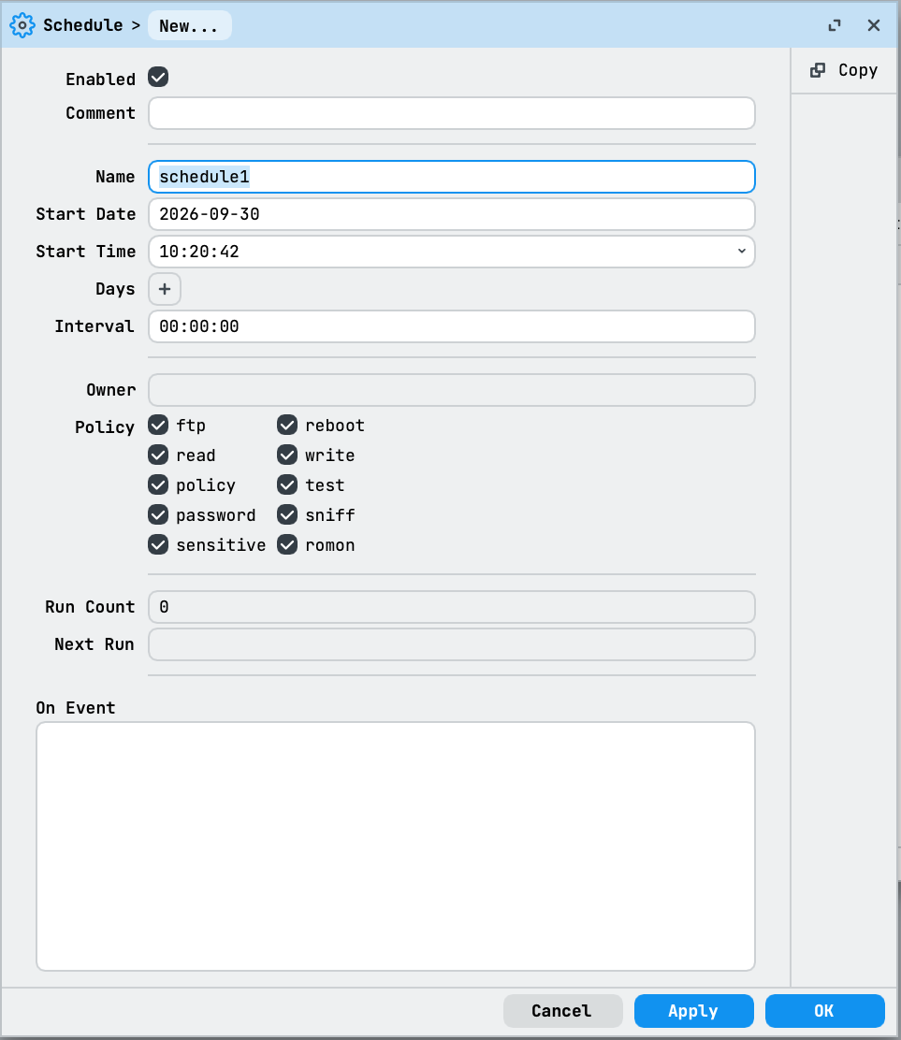Click the Cancel button

tap(562, 1011)
